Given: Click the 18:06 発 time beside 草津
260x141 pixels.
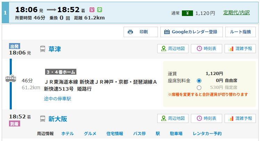Looking at the screenshot, I should (20, 53).
